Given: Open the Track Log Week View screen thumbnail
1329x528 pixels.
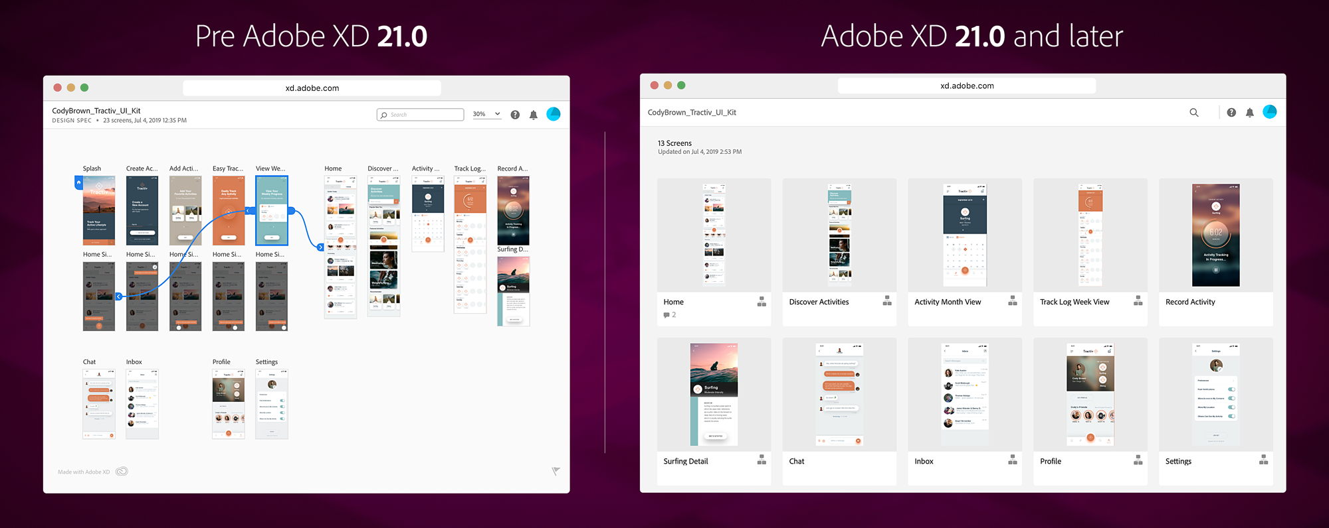Looking at the screenshot, I should tap(1090, 235).
